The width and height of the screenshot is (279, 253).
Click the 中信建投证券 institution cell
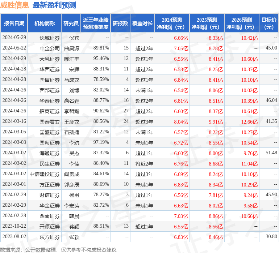[x=45, y=174]
